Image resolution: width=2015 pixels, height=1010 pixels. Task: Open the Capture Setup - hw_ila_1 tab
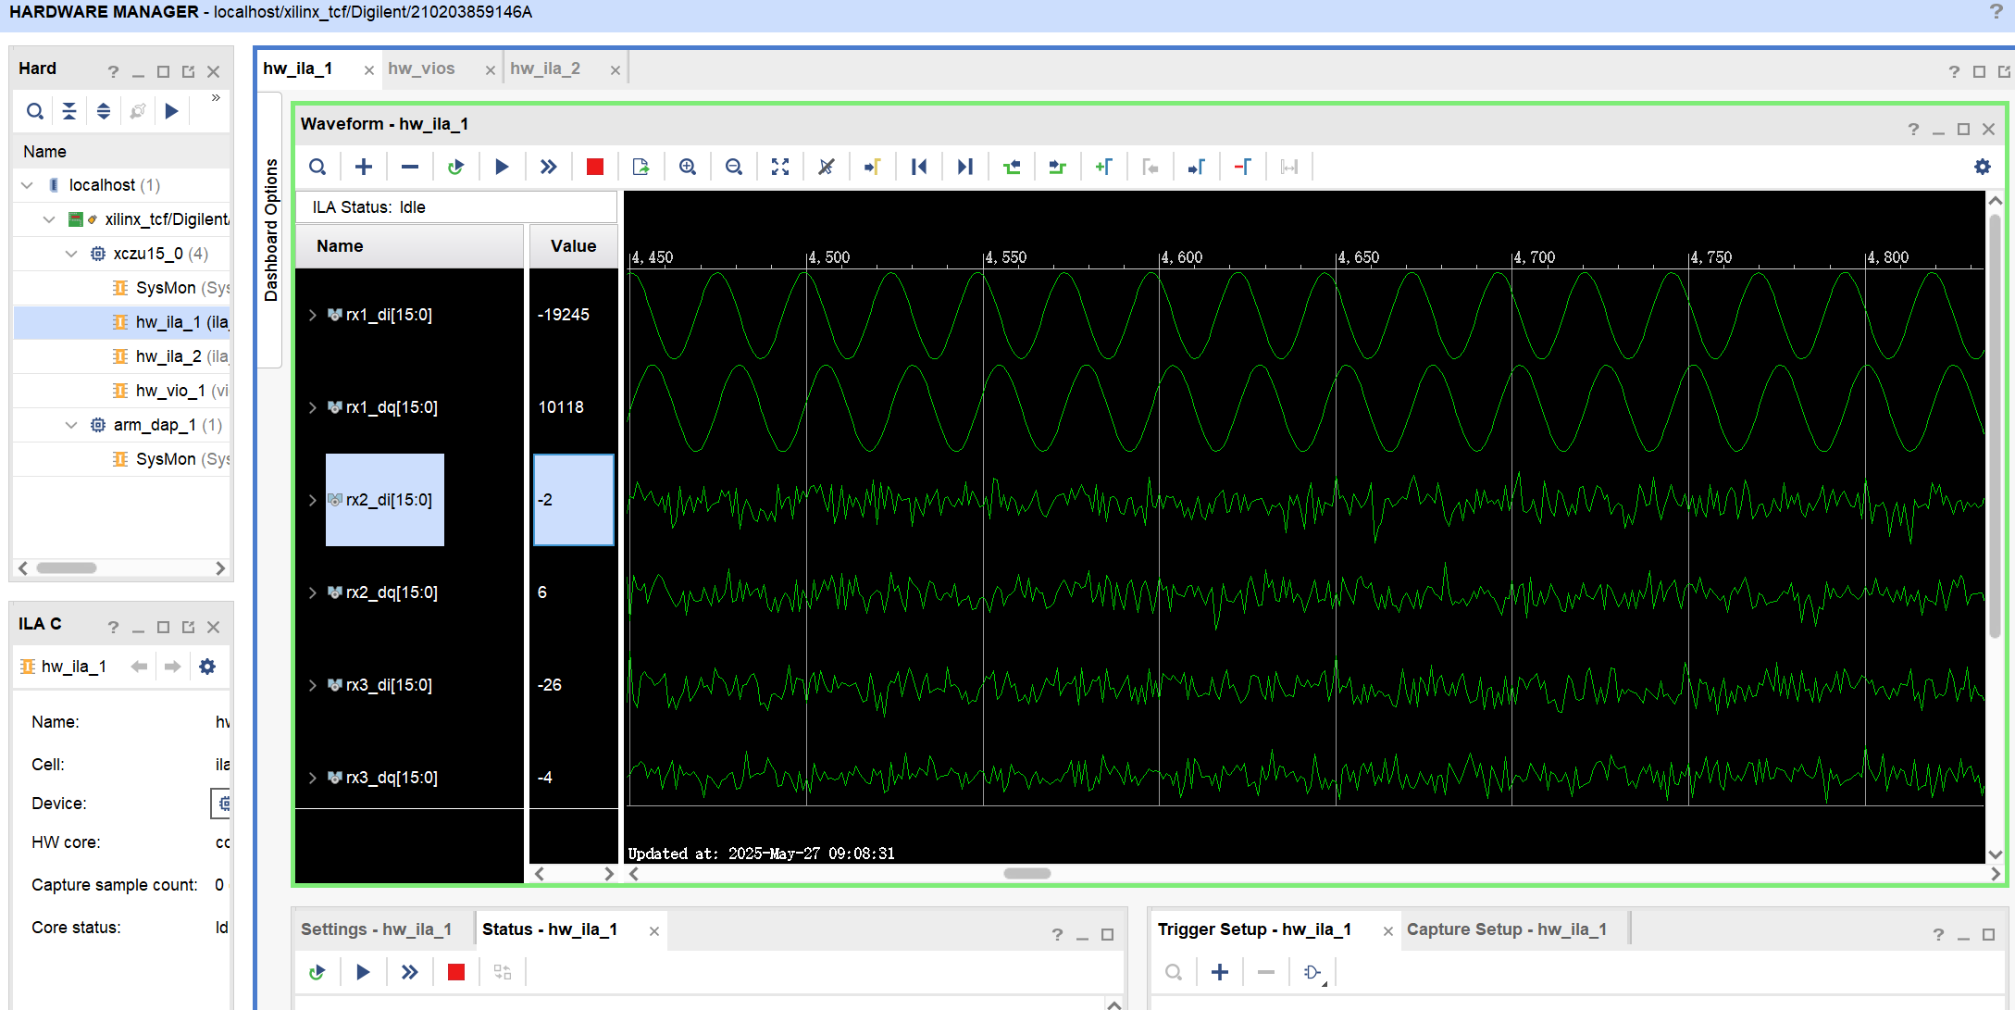[1506, 929]
